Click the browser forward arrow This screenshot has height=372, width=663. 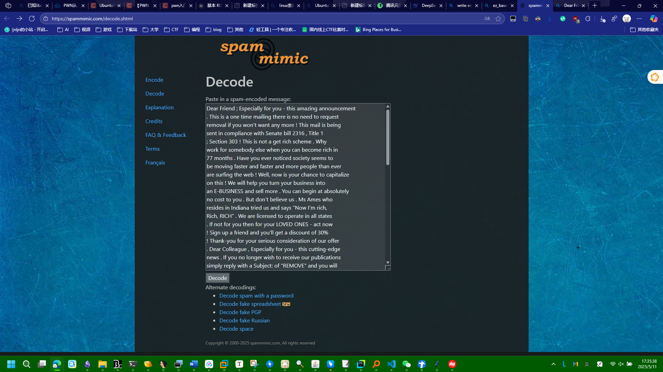click(x=19, y=19)
